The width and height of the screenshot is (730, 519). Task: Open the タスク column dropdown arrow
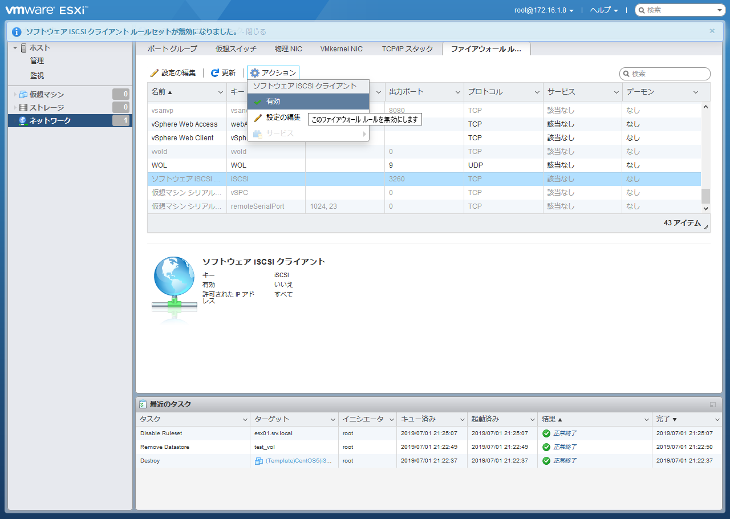(244, 419)
